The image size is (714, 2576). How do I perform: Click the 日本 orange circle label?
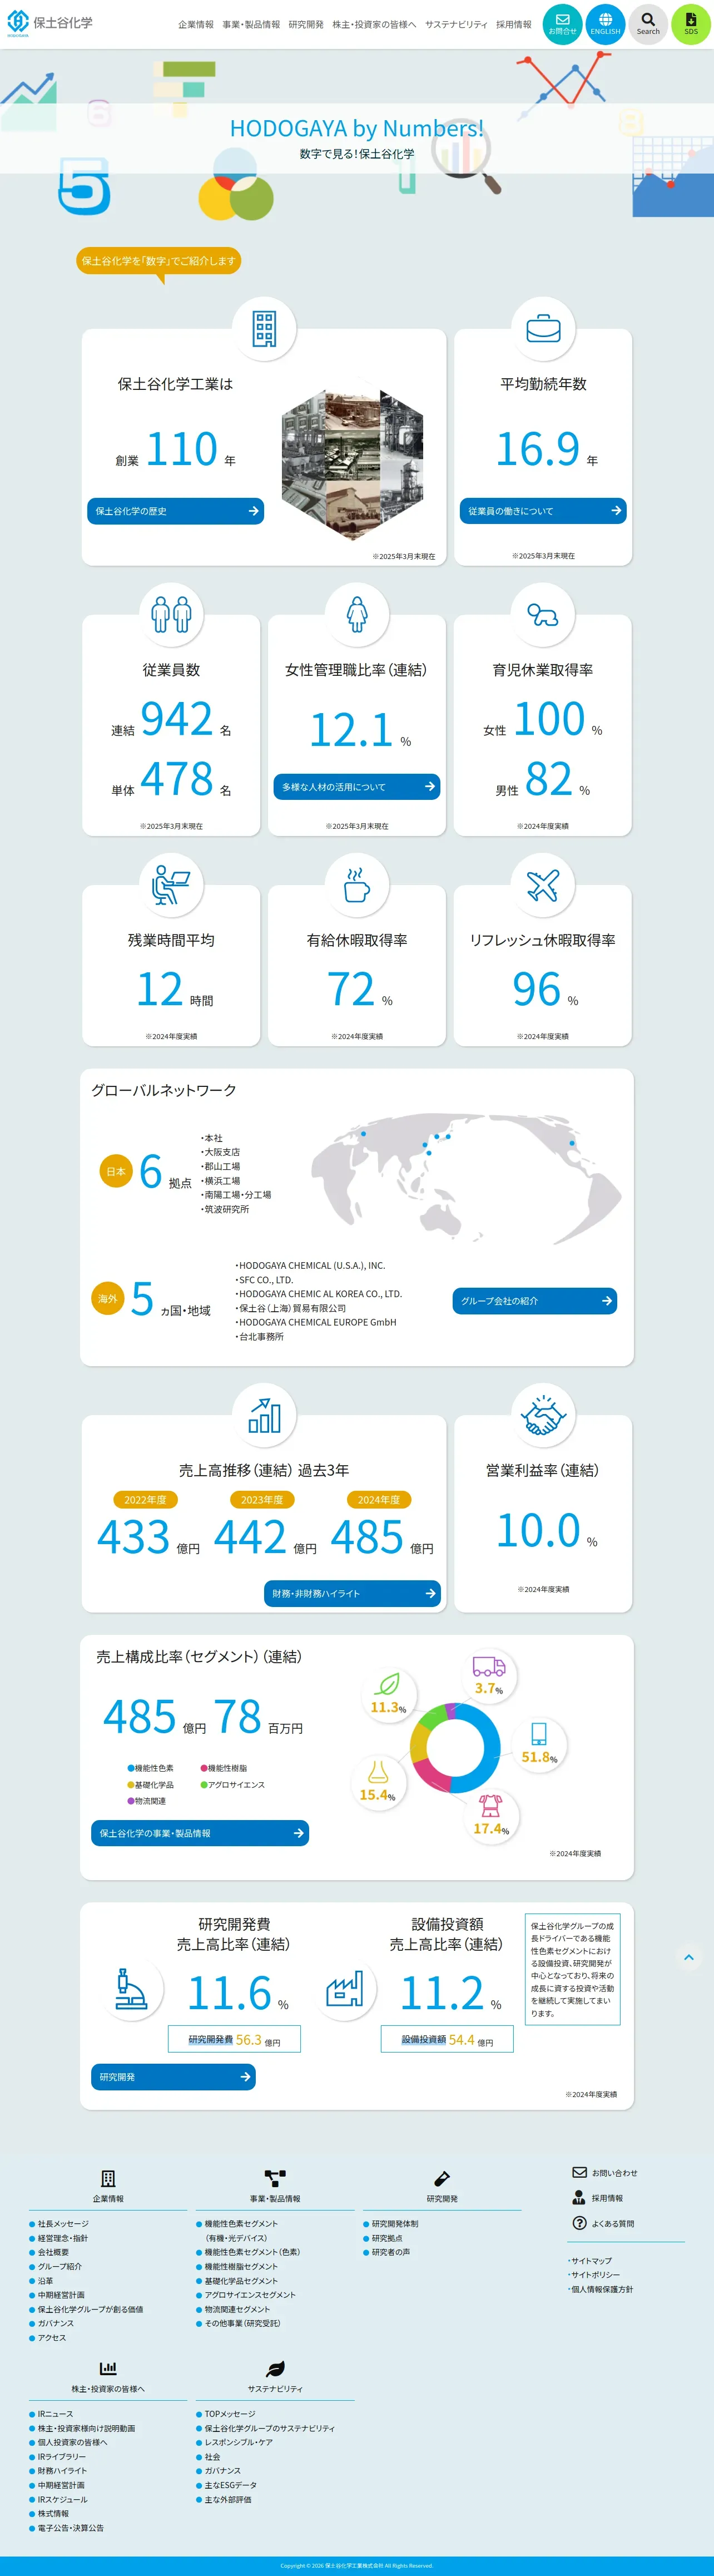coord(116,1171)
